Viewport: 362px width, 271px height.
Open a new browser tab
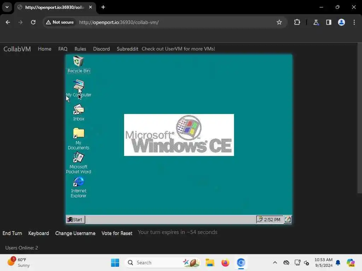click(103, 7)
